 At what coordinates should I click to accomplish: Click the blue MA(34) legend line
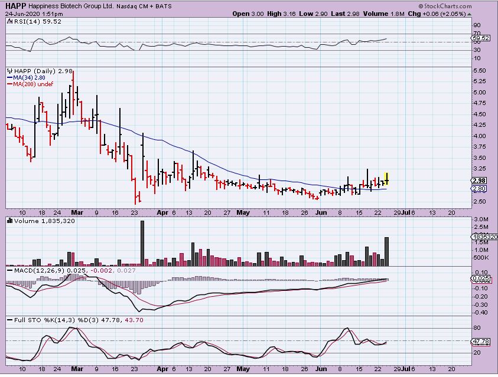9,78
